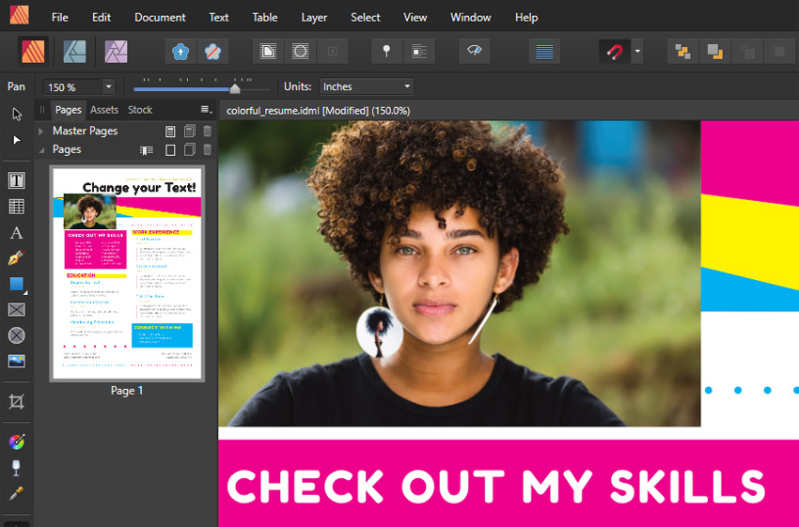Click the zoom slider handle
Image resolution: width=799 pixels, height=527 pixels.
point(235,88)
